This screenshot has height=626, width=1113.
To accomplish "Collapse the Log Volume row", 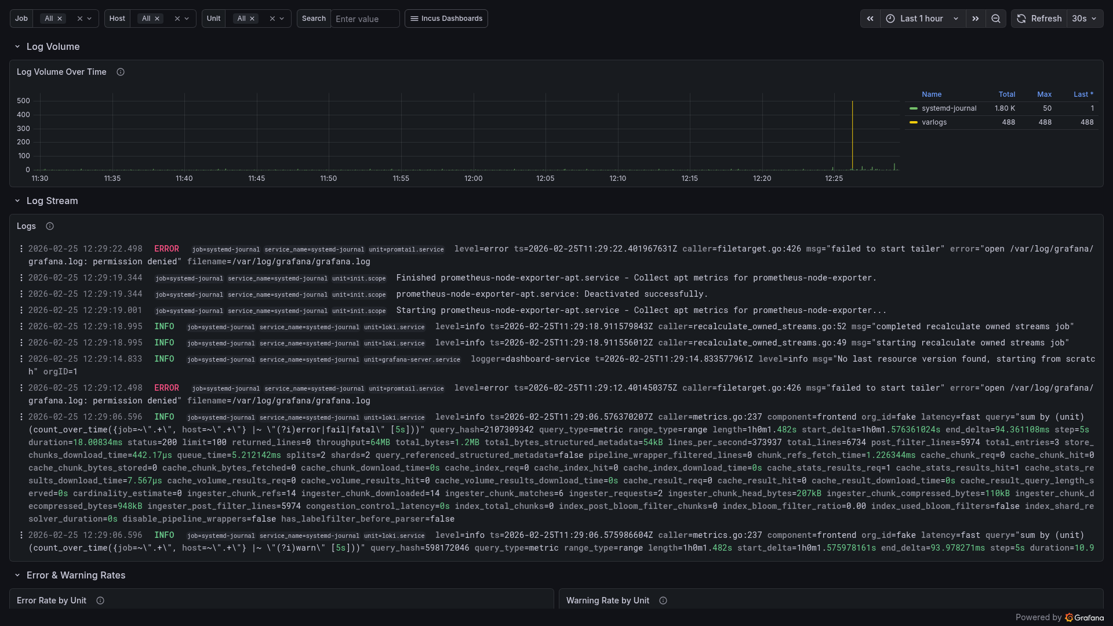I will (x=17, y=46).
